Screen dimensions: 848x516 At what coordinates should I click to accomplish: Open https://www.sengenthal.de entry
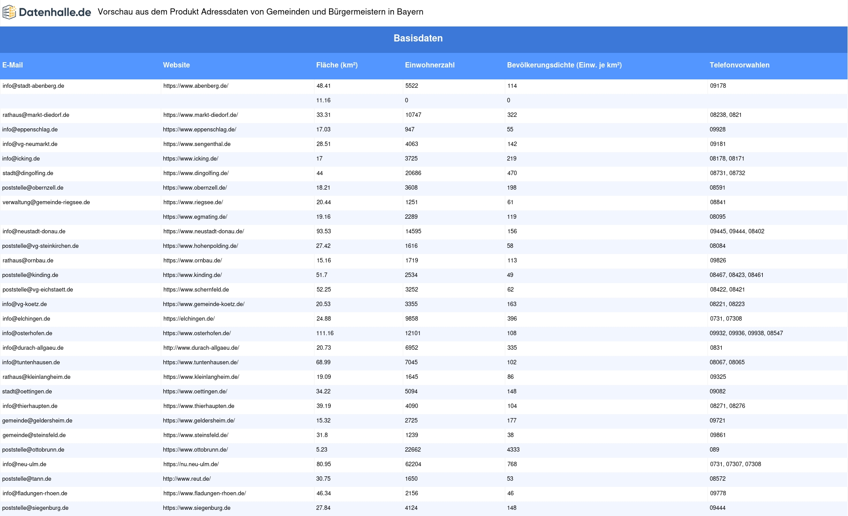click(197, 144)
